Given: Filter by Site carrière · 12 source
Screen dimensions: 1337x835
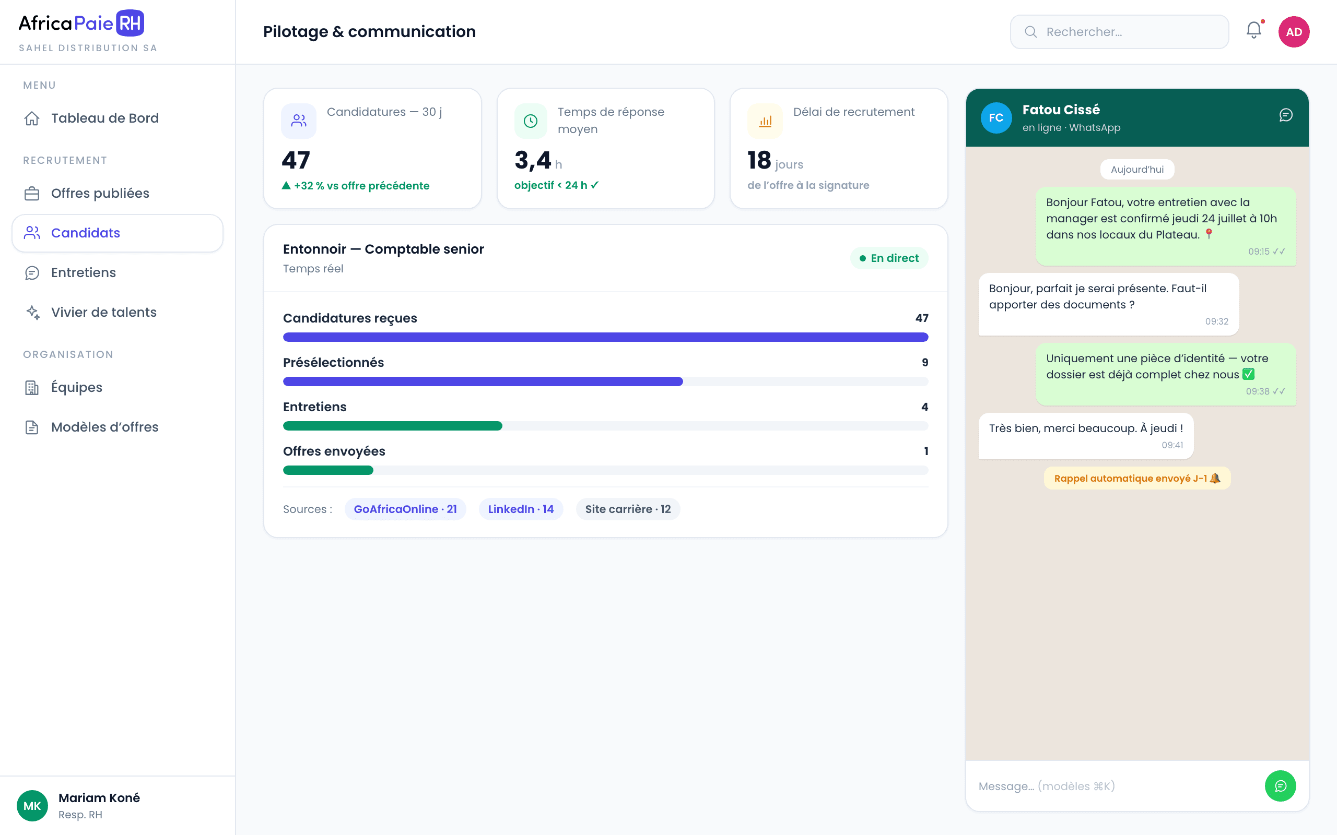Looking at the screenshot, I should pos(628,509).
